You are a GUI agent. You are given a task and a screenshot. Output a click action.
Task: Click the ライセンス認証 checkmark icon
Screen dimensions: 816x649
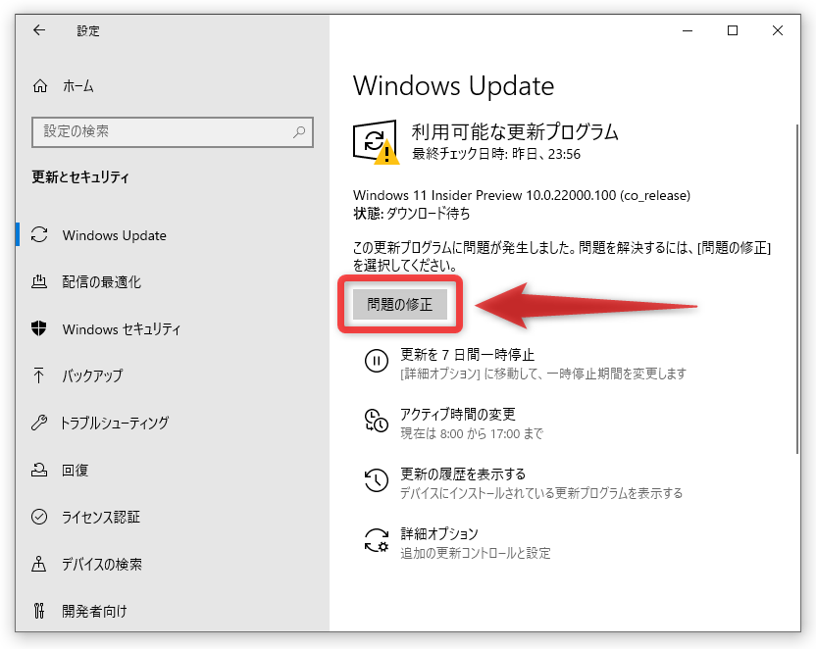click(x=39, y=517)
